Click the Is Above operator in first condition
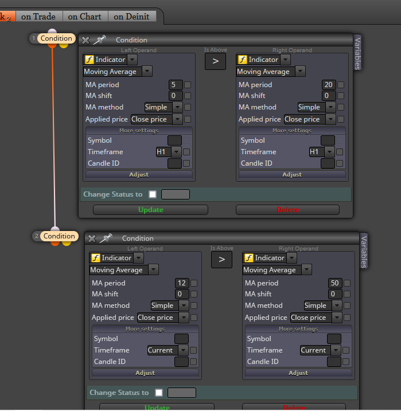The image size is (401, 411). [215, 61]
